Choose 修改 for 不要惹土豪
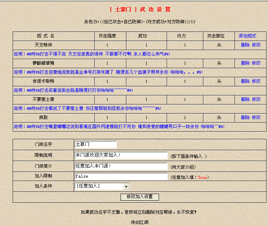268x226 pixels. [x=256, y=99]
